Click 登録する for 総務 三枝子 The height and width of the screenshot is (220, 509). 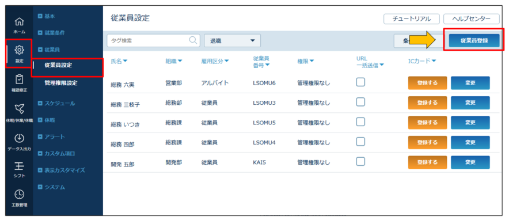(x=427, y=103)
